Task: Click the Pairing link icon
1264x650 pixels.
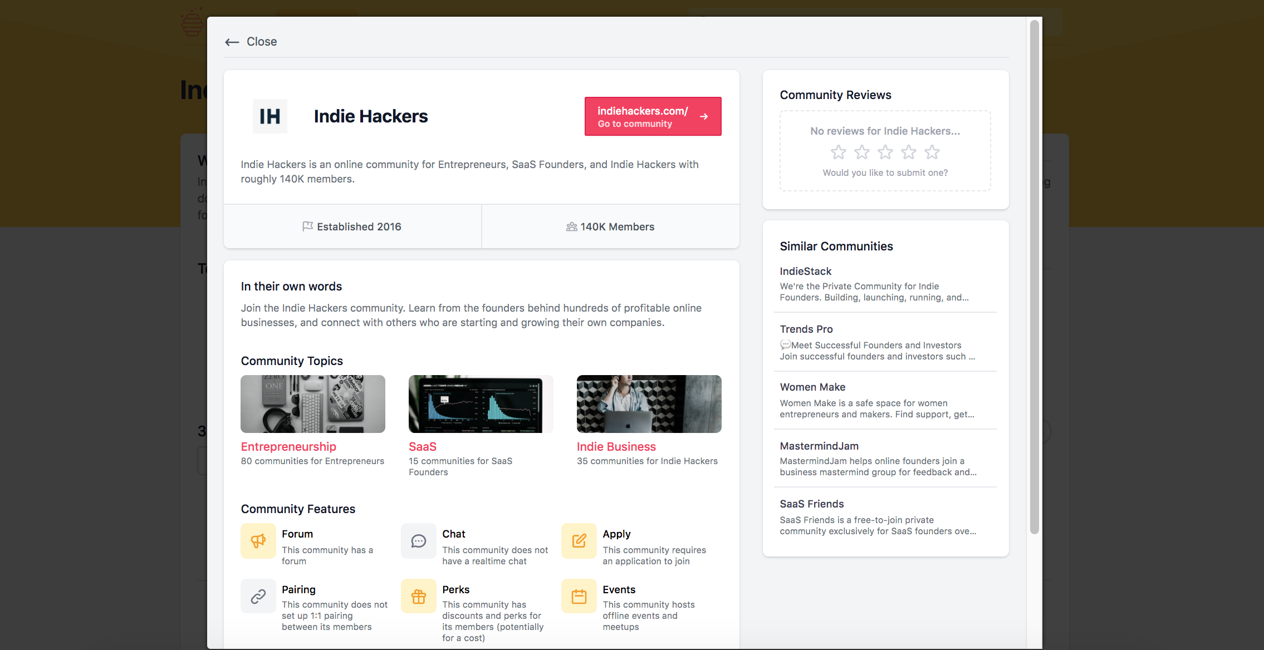Action: tap(258, 597)
